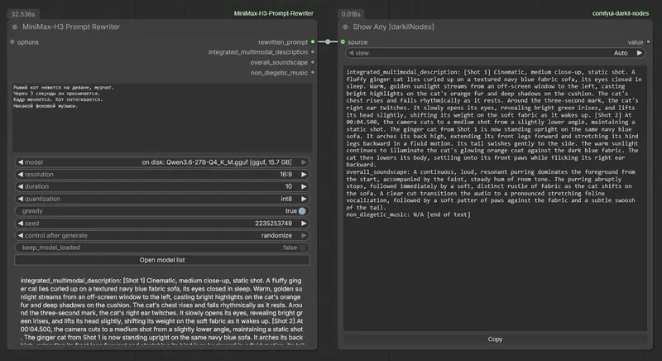The image size is (662, 361).
Task: Click Show Any [darkilNodes] node title
Action: (393, 26)
